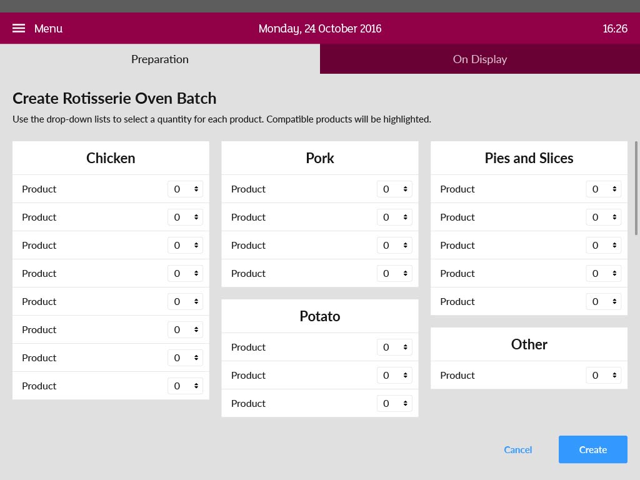Open first Pies and Slices quantity dropdown
Screen dimensions: 640x480
(x=603, y=189)
